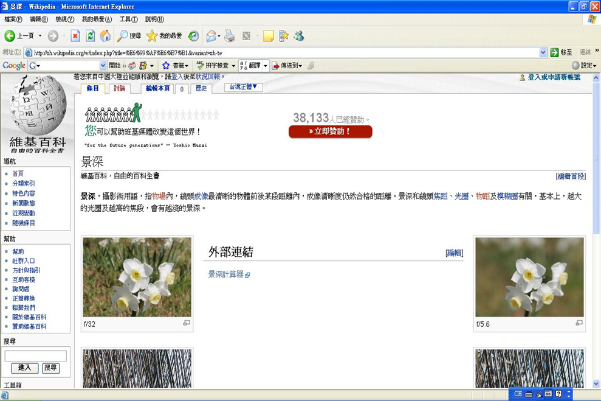
Task: Expand the Mail button dropdown arrow
Action: click(x=219, y=36)
